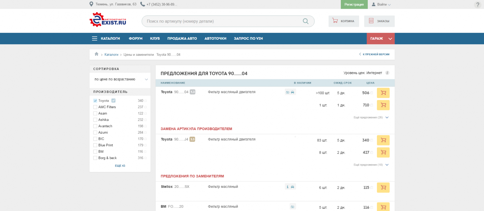Click the magnifier search icon
This screenshot has height=211, width=484.
(x=306, y=21)
